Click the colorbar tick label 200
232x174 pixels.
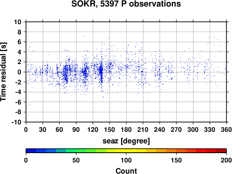click(x=226, y=160)
